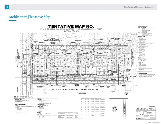
Task: Click 'National City' in the header bar
Action: click(150, 7)
